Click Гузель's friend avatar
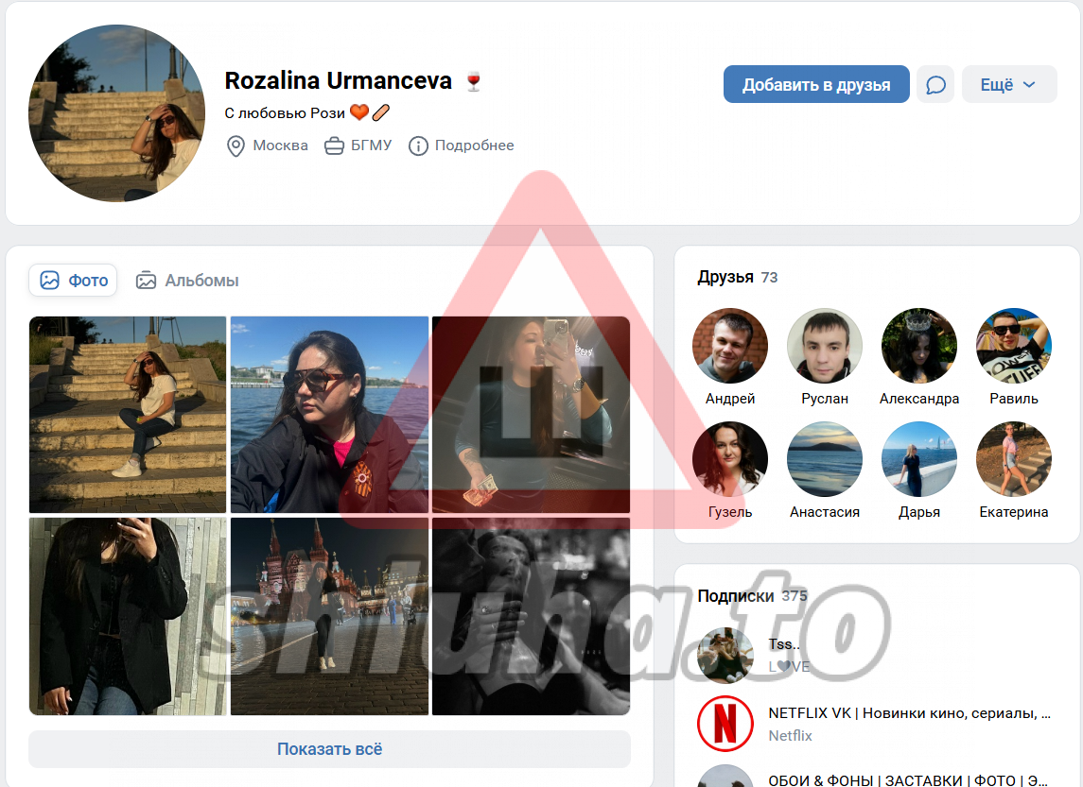Image resolution: width=1083 pixels, height=787 pixels. [729, 459]
